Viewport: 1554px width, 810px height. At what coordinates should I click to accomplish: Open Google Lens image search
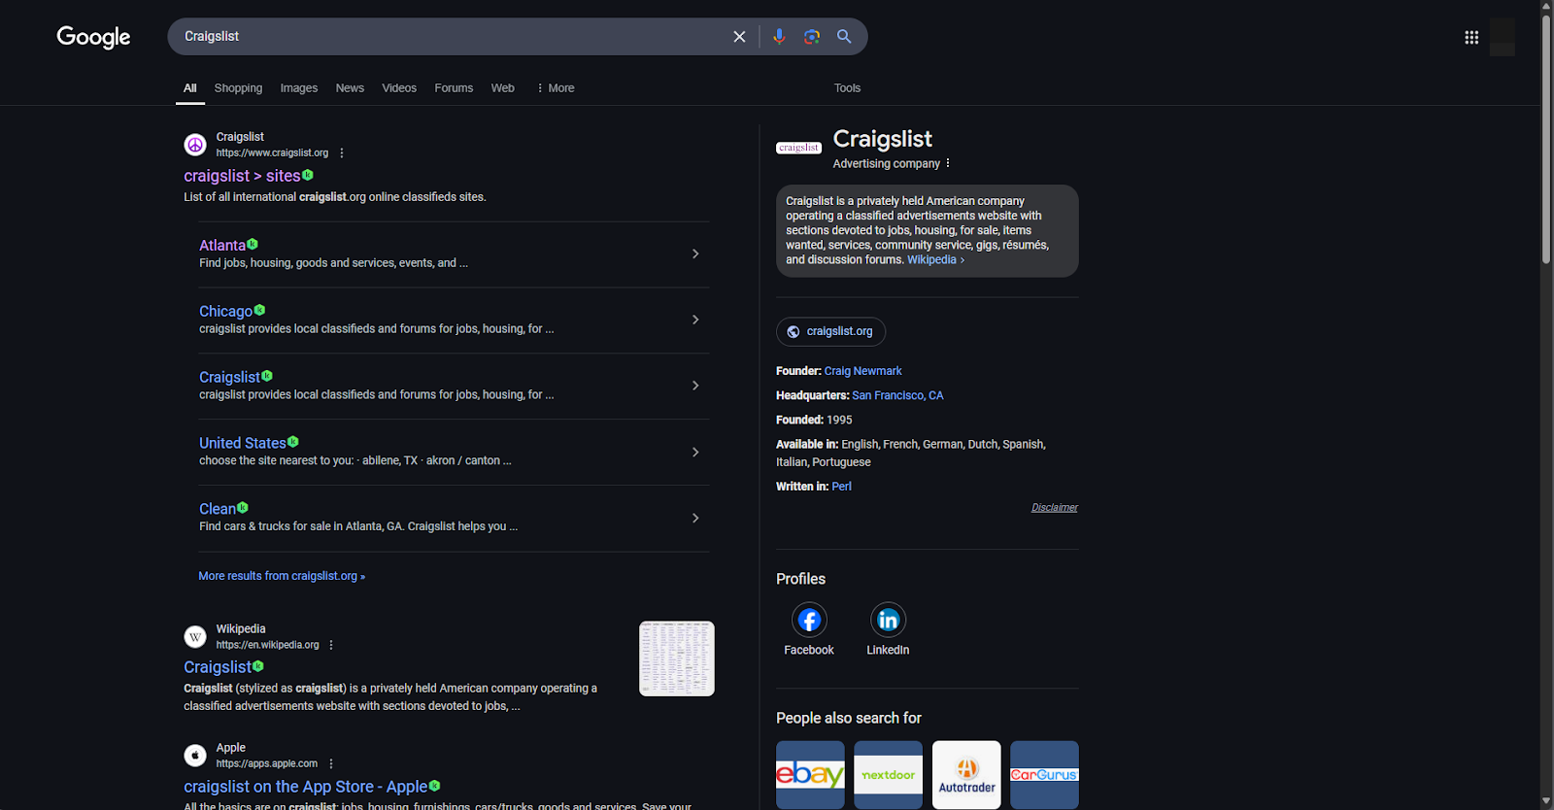pos(812,37)
